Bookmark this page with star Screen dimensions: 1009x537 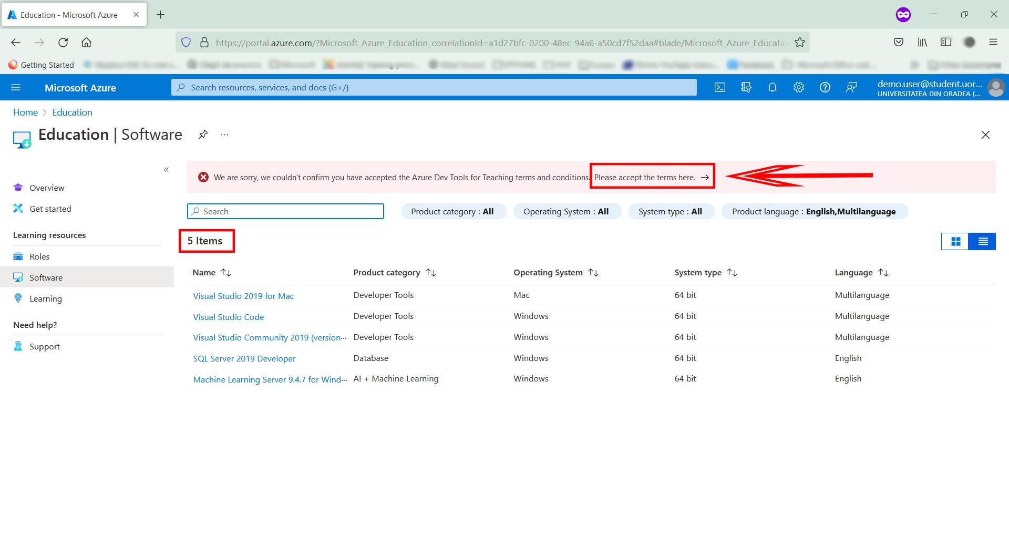(x=800, y=43)
